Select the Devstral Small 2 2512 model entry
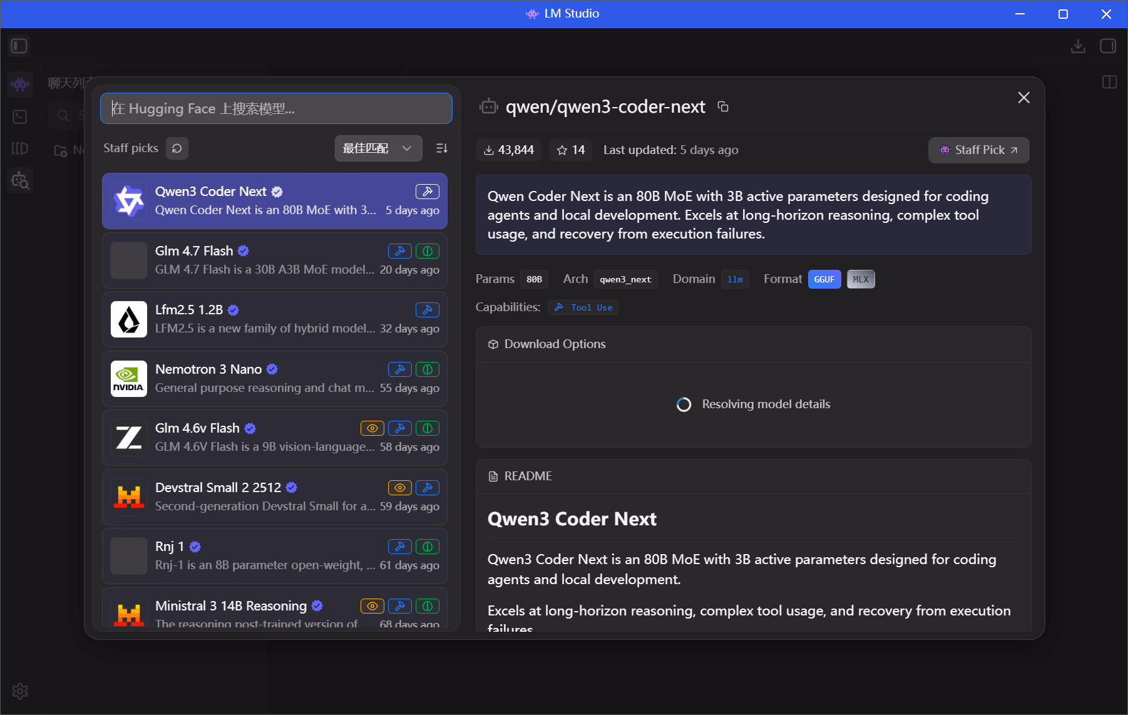1128x715 pixels. [x=275, y=497]
